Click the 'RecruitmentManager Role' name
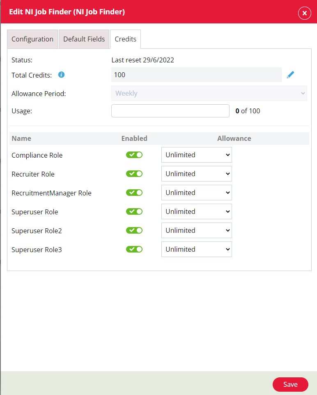Image resolution: width=317 pixels, height=395 pixels. [51, 193]
